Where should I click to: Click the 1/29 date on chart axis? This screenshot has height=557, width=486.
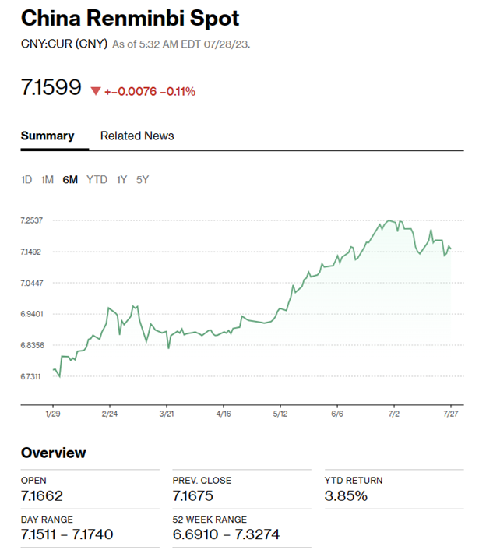[x=54, y=414]
